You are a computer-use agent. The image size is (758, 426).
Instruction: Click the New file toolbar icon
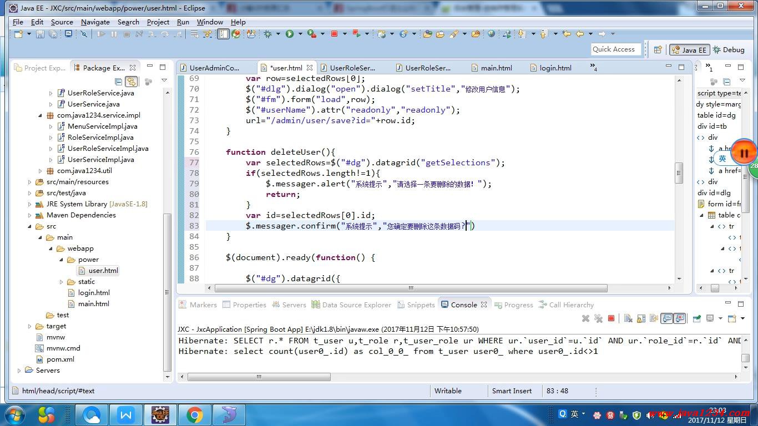coord(18,34)
